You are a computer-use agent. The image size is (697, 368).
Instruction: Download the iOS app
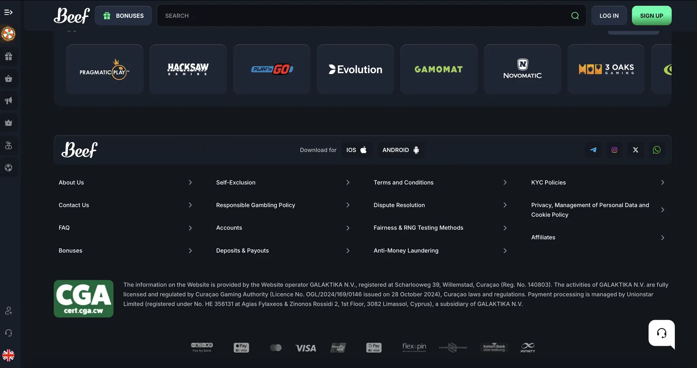click(x=357, y=150)
